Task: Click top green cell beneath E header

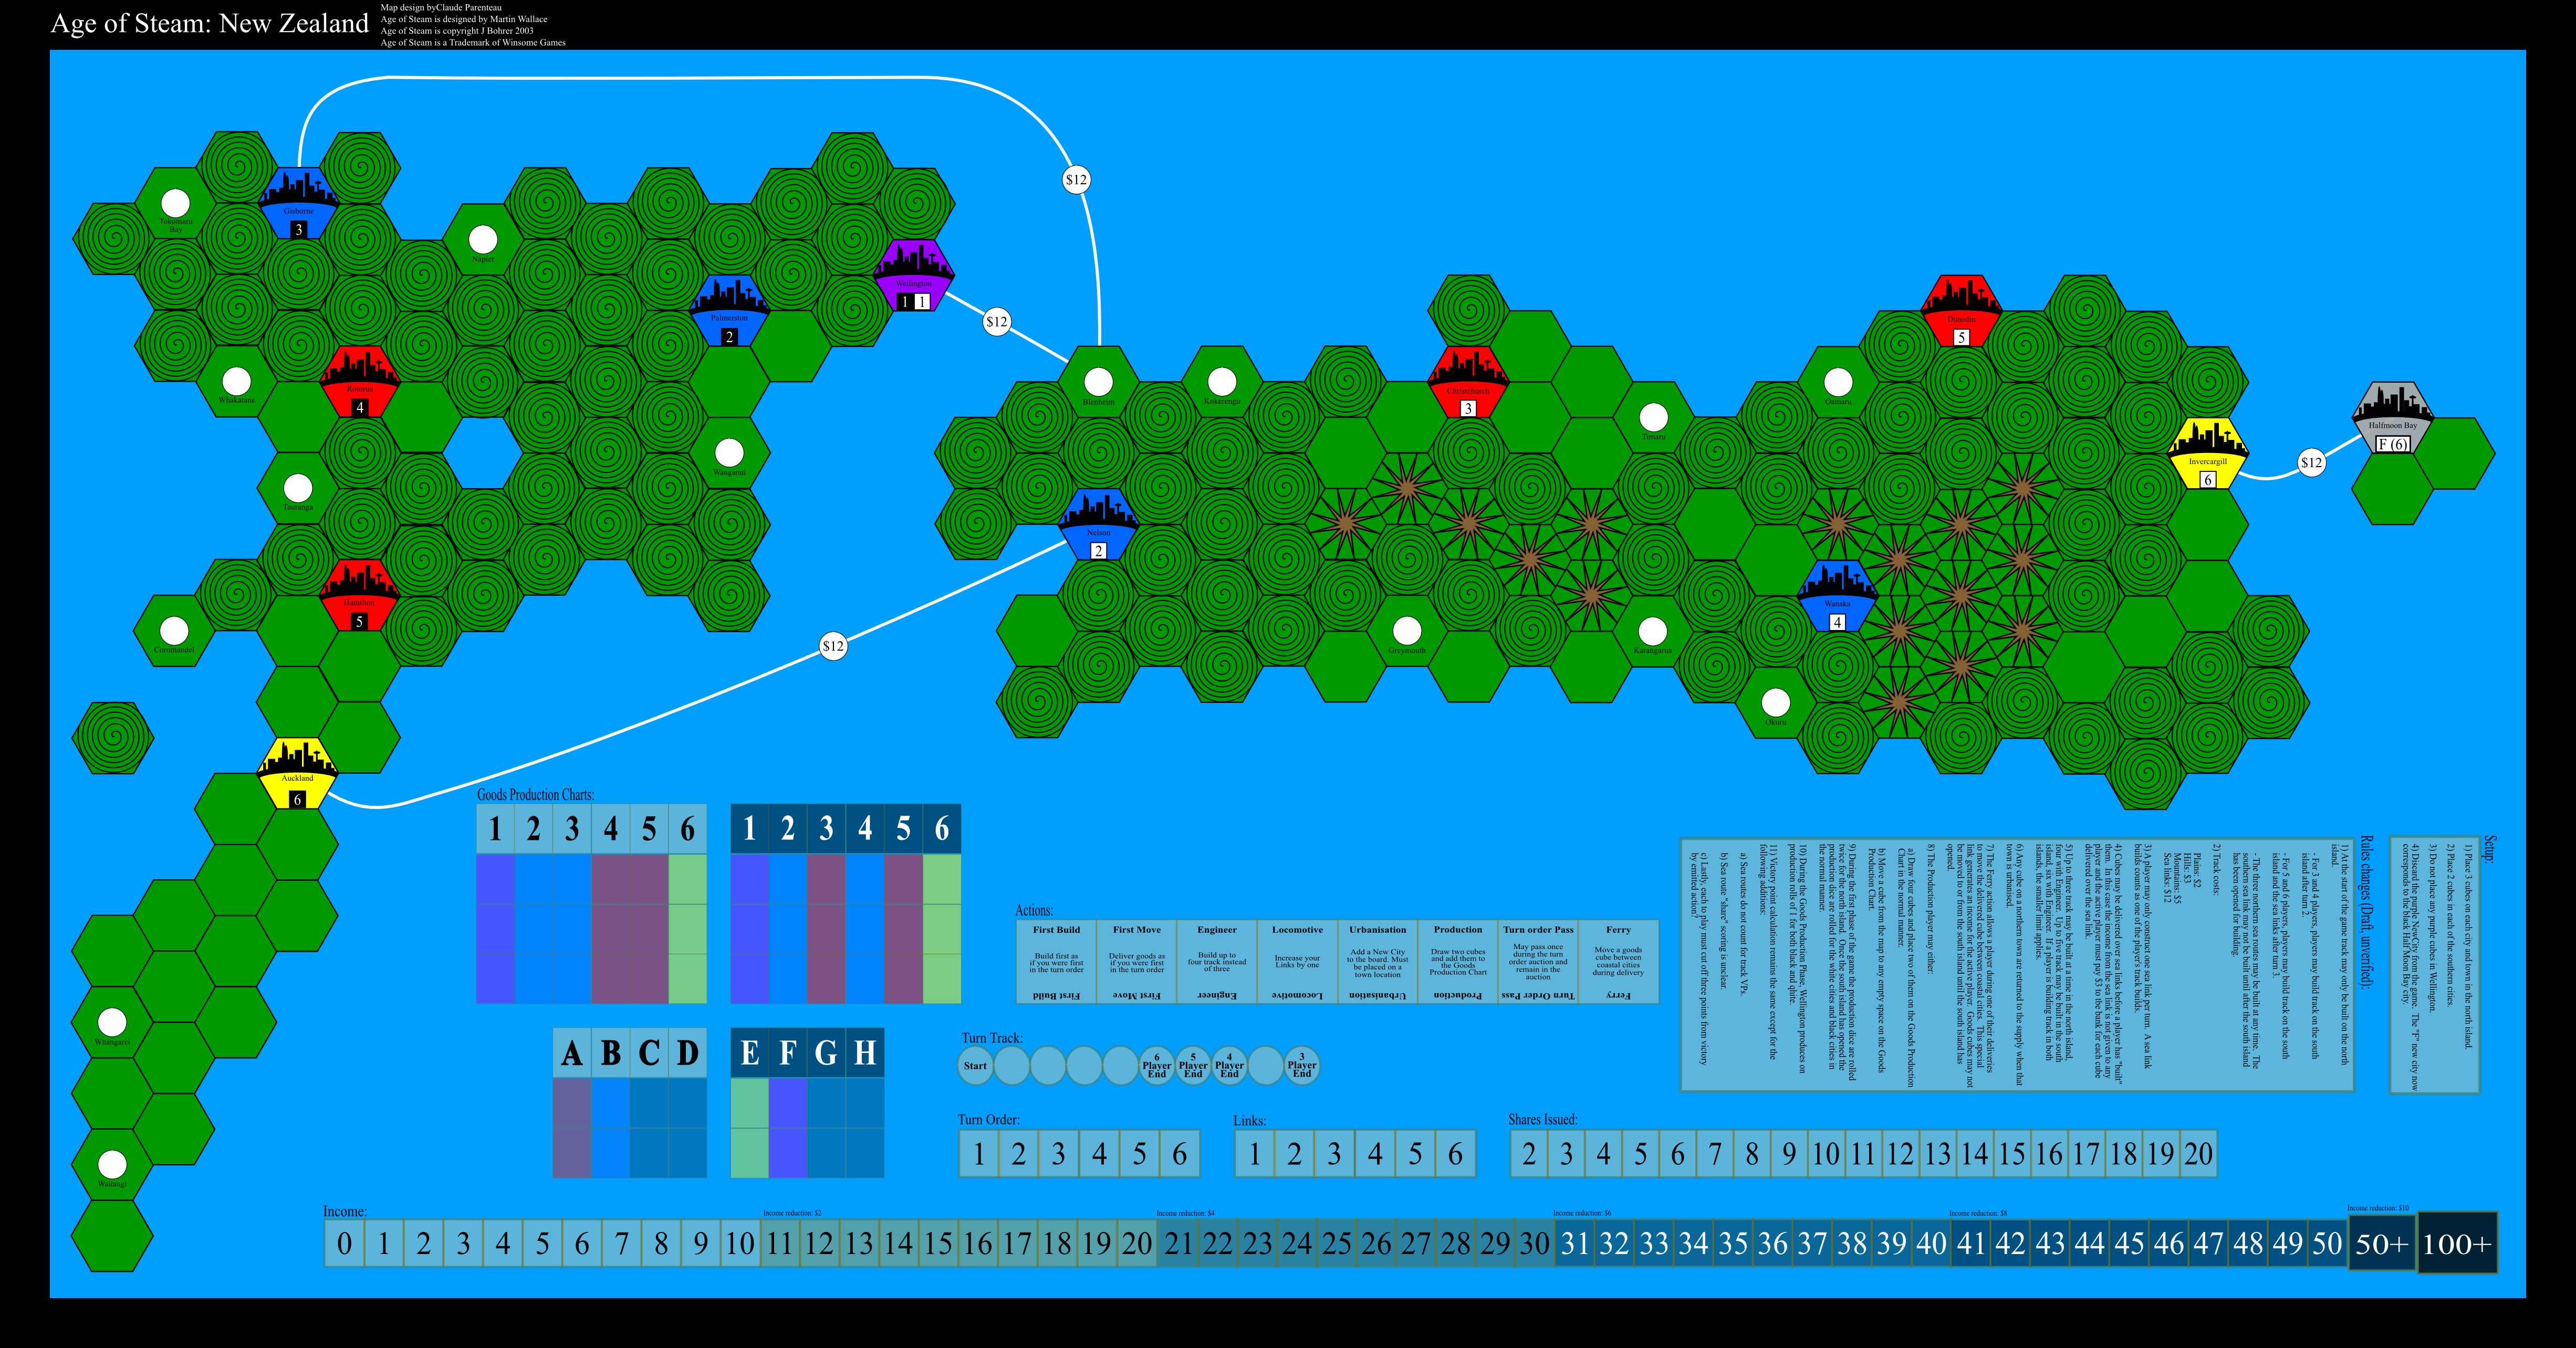Action: (750, 1102)
